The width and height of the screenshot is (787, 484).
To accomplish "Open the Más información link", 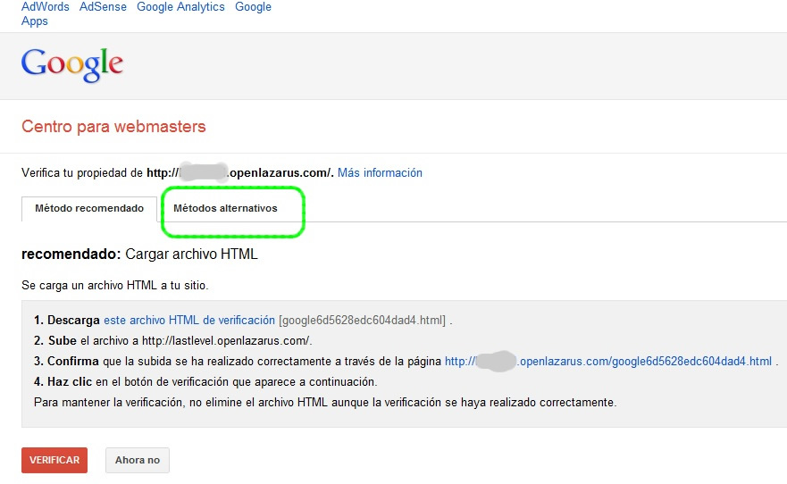I will point(380,173).
